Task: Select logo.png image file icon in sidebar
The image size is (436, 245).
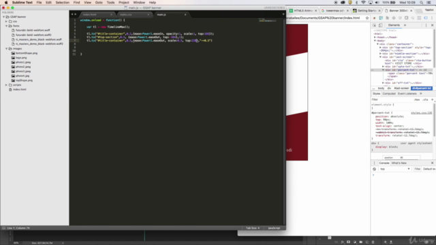Action: click(13, 58)
